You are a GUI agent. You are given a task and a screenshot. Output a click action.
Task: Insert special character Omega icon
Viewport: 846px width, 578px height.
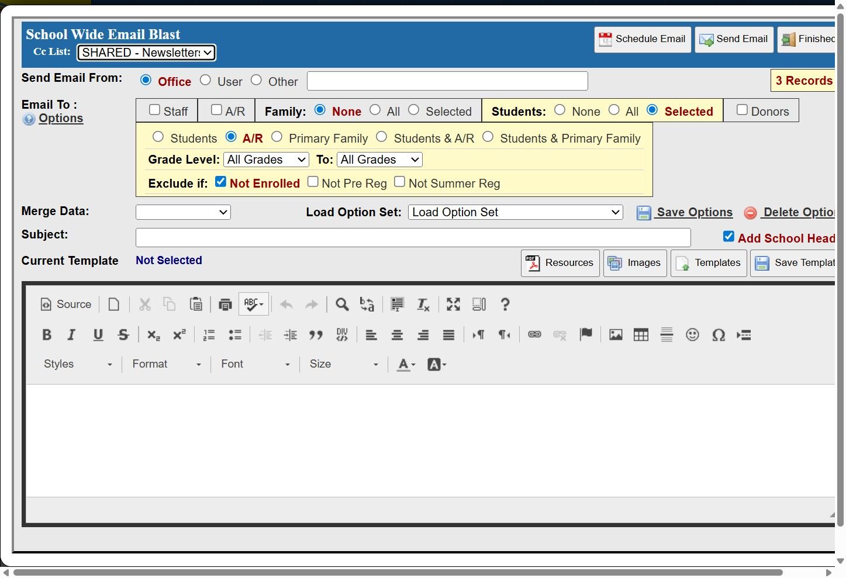point(719,335)
